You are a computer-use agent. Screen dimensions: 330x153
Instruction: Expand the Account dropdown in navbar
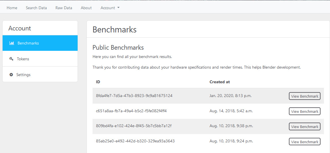pos(110,8)
